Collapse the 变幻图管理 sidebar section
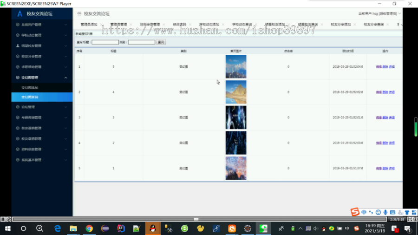This screenshot has width=418, height=235. click(x=42, y=78)
